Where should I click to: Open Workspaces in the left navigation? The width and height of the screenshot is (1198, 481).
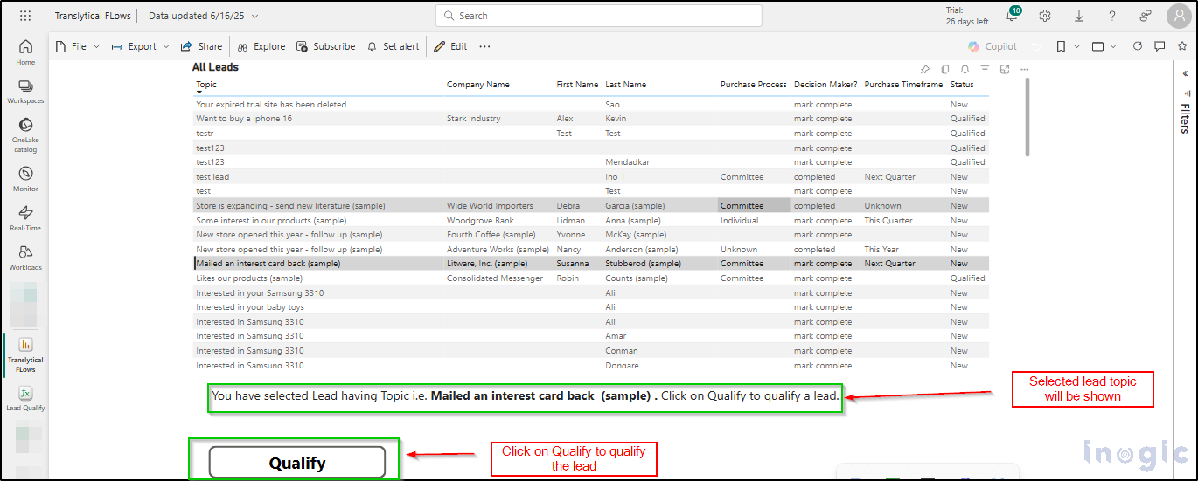[25, 92]
